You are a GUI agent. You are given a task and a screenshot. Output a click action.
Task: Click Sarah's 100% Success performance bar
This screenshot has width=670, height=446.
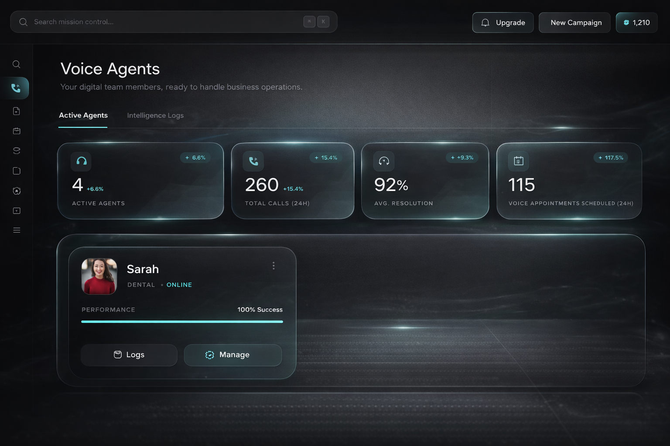click(x=182, y=321)
